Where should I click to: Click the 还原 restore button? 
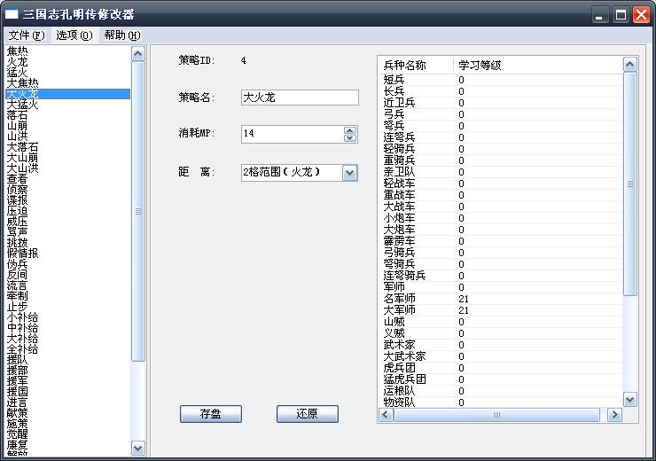(307, 414)
